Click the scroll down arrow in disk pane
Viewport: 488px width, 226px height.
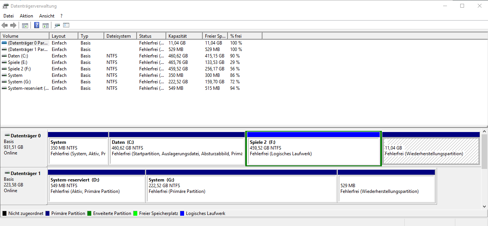[x=484, y=206]
